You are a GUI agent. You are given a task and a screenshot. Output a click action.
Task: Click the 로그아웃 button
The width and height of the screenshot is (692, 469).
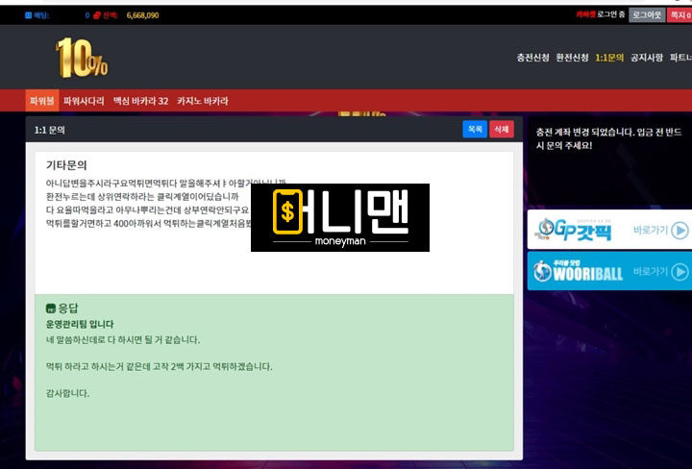tap(647, 15)
